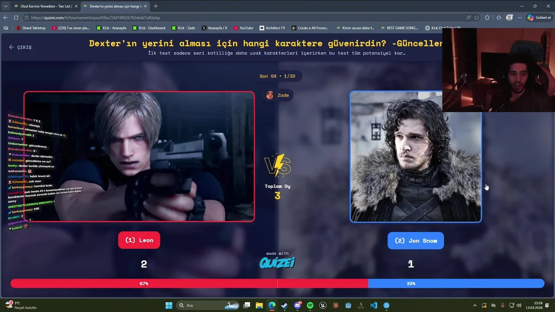The image size is (555, 312).
Task: Open Visual Studio Code from the taskbar
Action: tap(374, 305)
